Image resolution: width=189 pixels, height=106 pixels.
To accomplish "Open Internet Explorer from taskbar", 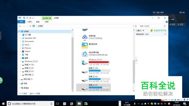I will point(72,104).
